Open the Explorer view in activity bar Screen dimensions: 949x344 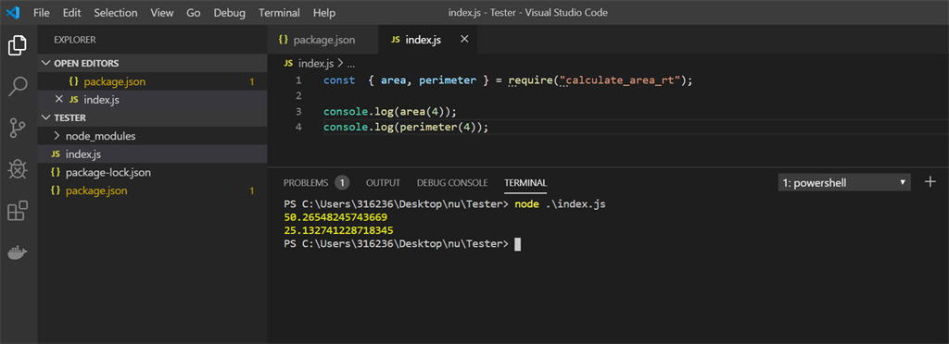pos(18,45)
